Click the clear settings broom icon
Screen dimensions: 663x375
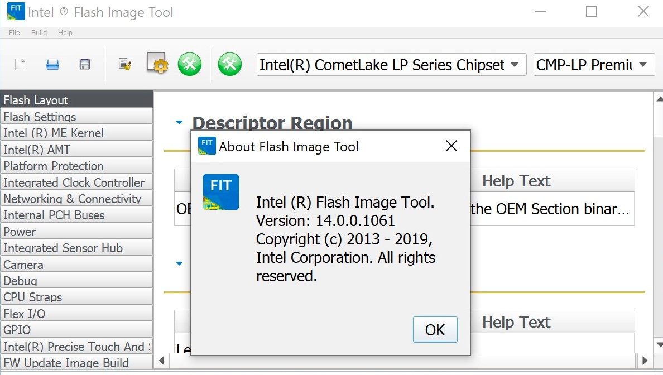[125, 64]
